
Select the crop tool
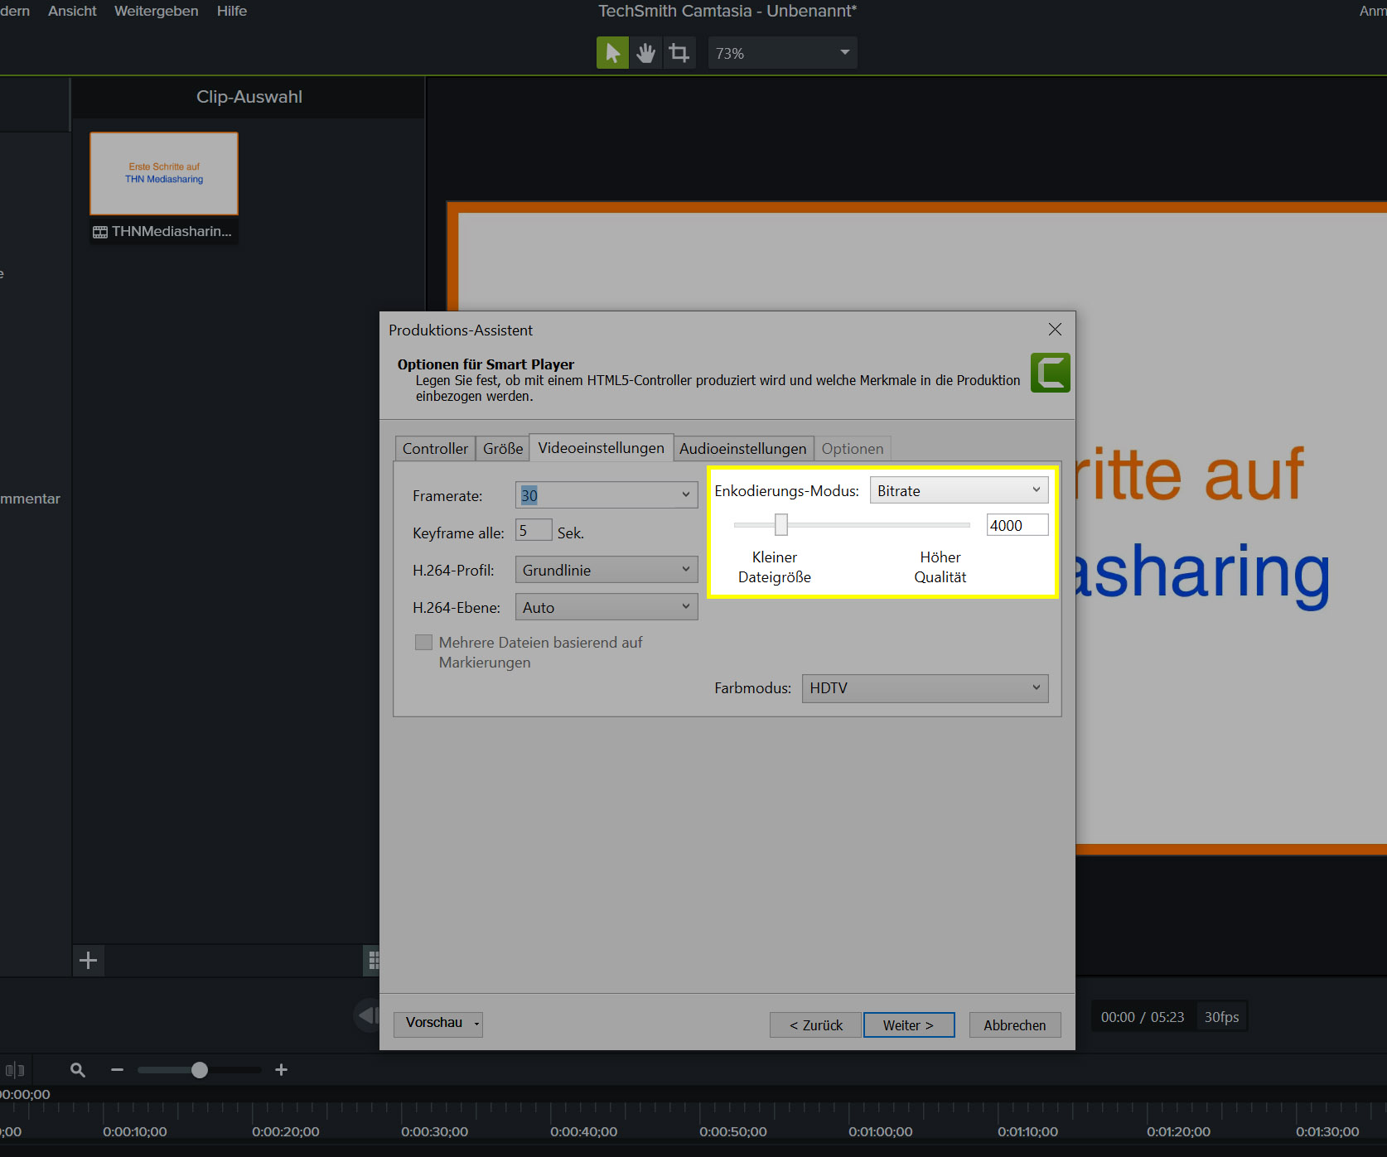679,53
